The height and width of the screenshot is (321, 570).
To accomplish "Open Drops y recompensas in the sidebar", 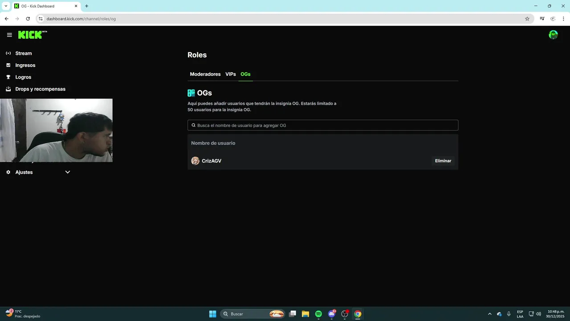I will click(40, 89).
